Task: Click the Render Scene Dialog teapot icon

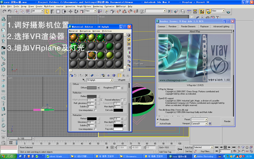Action: click(208, 11)
